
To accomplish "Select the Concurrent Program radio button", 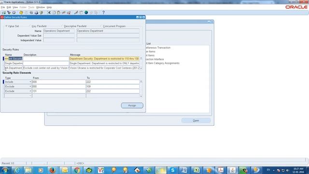I will click(102, 26).
